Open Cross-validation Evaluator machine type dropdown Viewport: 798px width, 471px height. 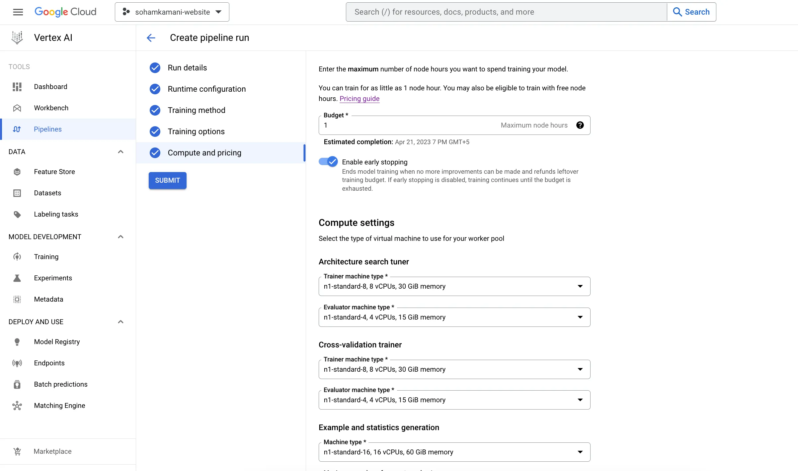[x=454, y=400]
